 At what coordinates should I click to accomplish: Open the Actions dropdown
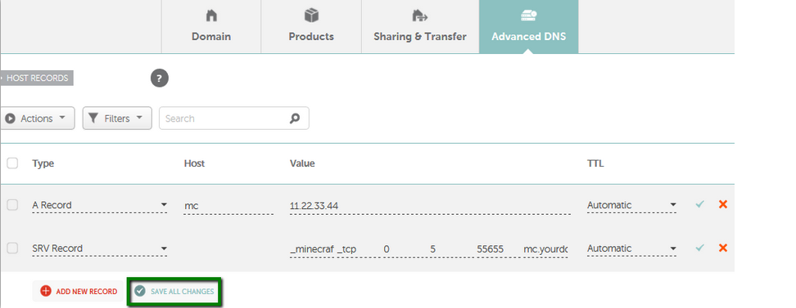tap(37, 118)
